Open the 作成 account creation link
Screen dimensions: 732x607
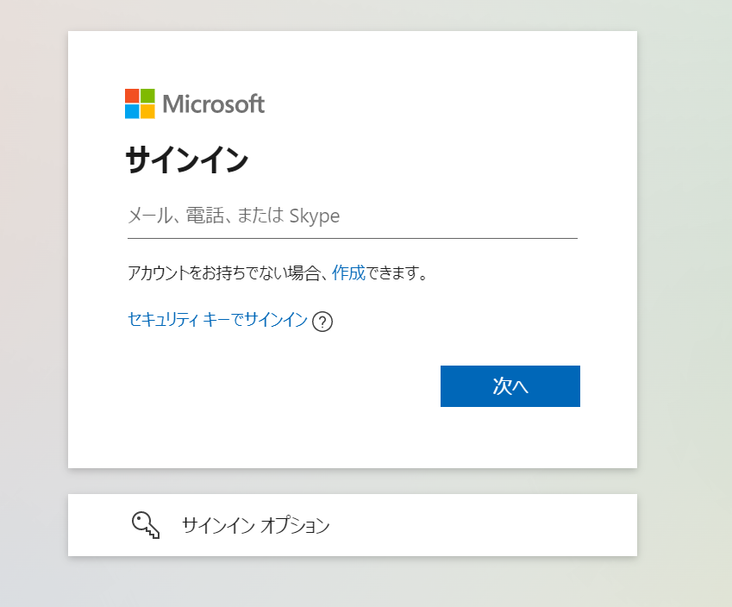pos(348,272)
